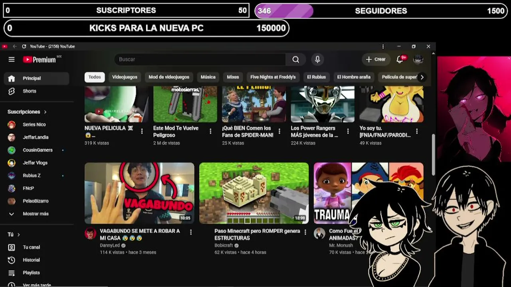Open options for 'Este Mod Te Vuelve Peligroso'
This screenshot has height=287, width=511.
[x=210, y=131]
